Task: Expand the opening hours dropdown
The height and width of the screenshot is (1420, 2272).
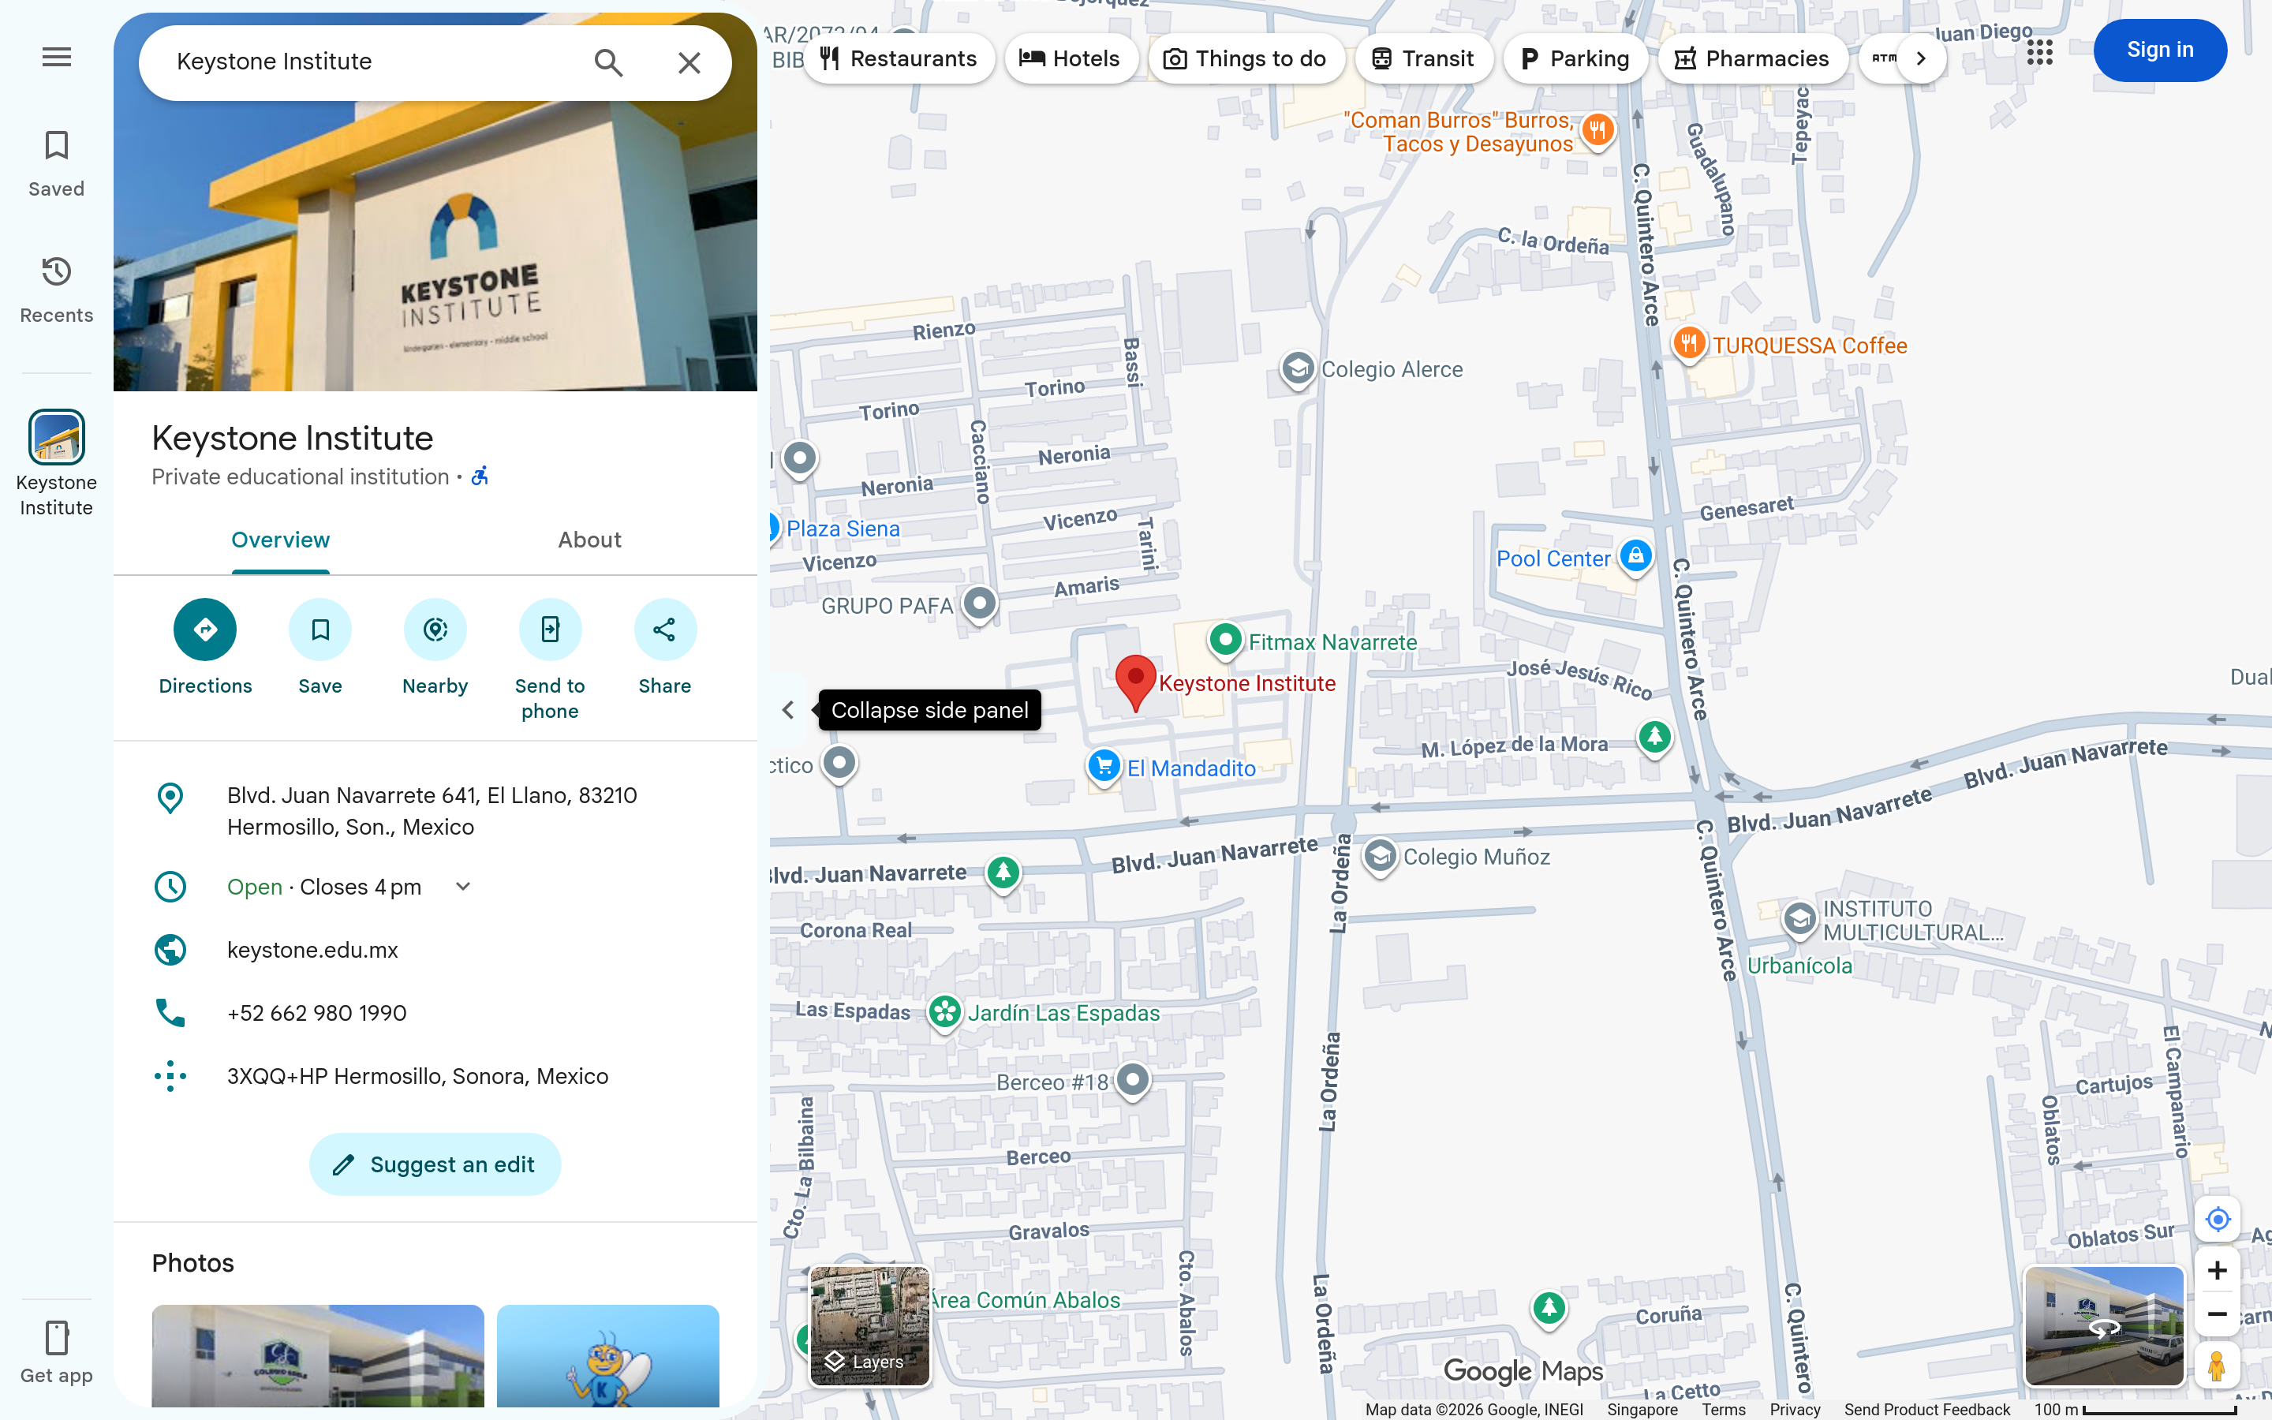Action: coord(463,887)
